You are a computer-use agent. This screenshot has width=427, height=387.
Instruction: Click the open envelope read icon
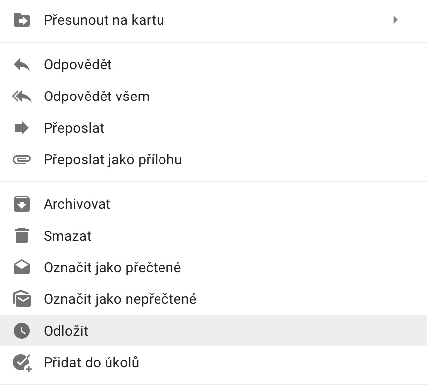(x=22, y=268)
